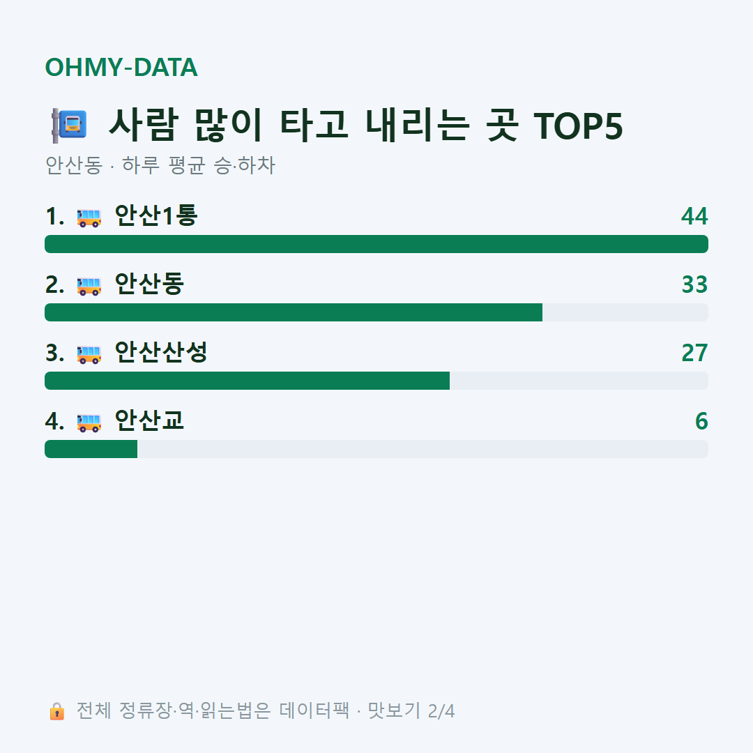Click the 안산동 progress bar
Image resolution: width=753 pixels, height=753 pixels.
coord(376,312)
